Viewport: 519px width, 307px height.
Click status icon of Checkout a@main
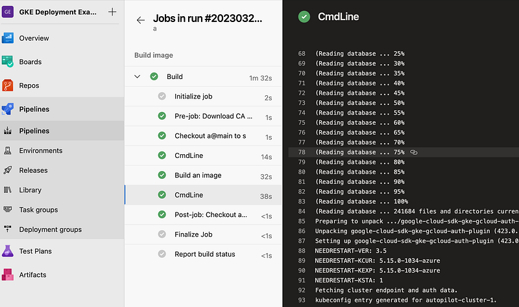[162, 135]
